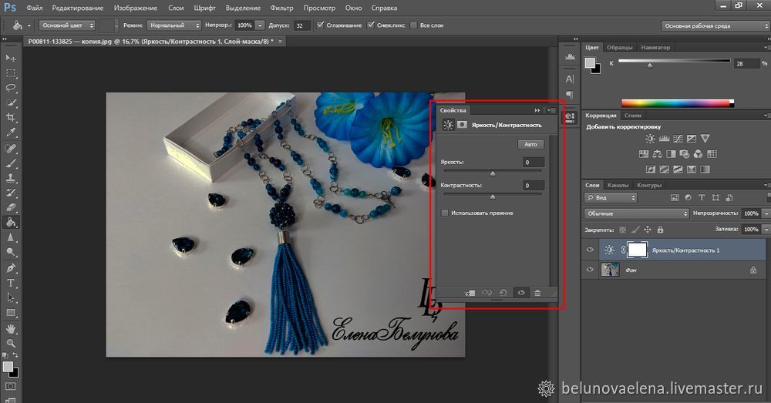Hide the Фон layer with eye icon
The image size is (771, 403).
coord(590,270)
